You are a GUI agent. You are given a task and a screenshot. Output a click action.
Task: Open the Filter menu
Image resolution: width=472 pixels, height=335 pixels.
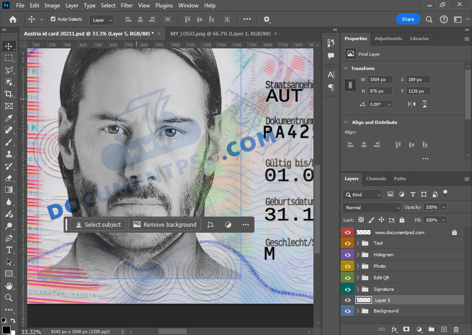(x=127, y=6)
